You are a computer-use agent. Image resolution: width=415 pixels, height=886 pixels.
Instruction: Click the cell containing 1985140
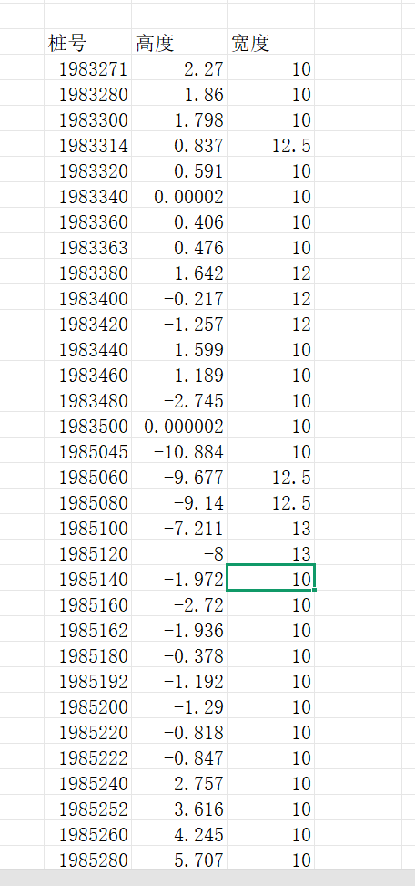88,579
